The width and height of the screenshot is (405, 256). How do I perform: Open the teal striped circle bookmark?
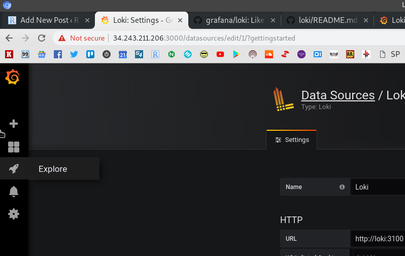(188, 54)
